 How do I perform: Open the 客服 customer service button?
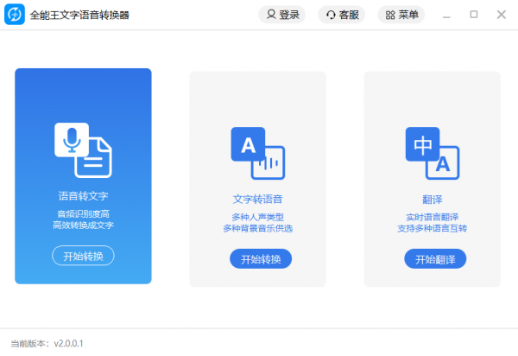(342, 15)
